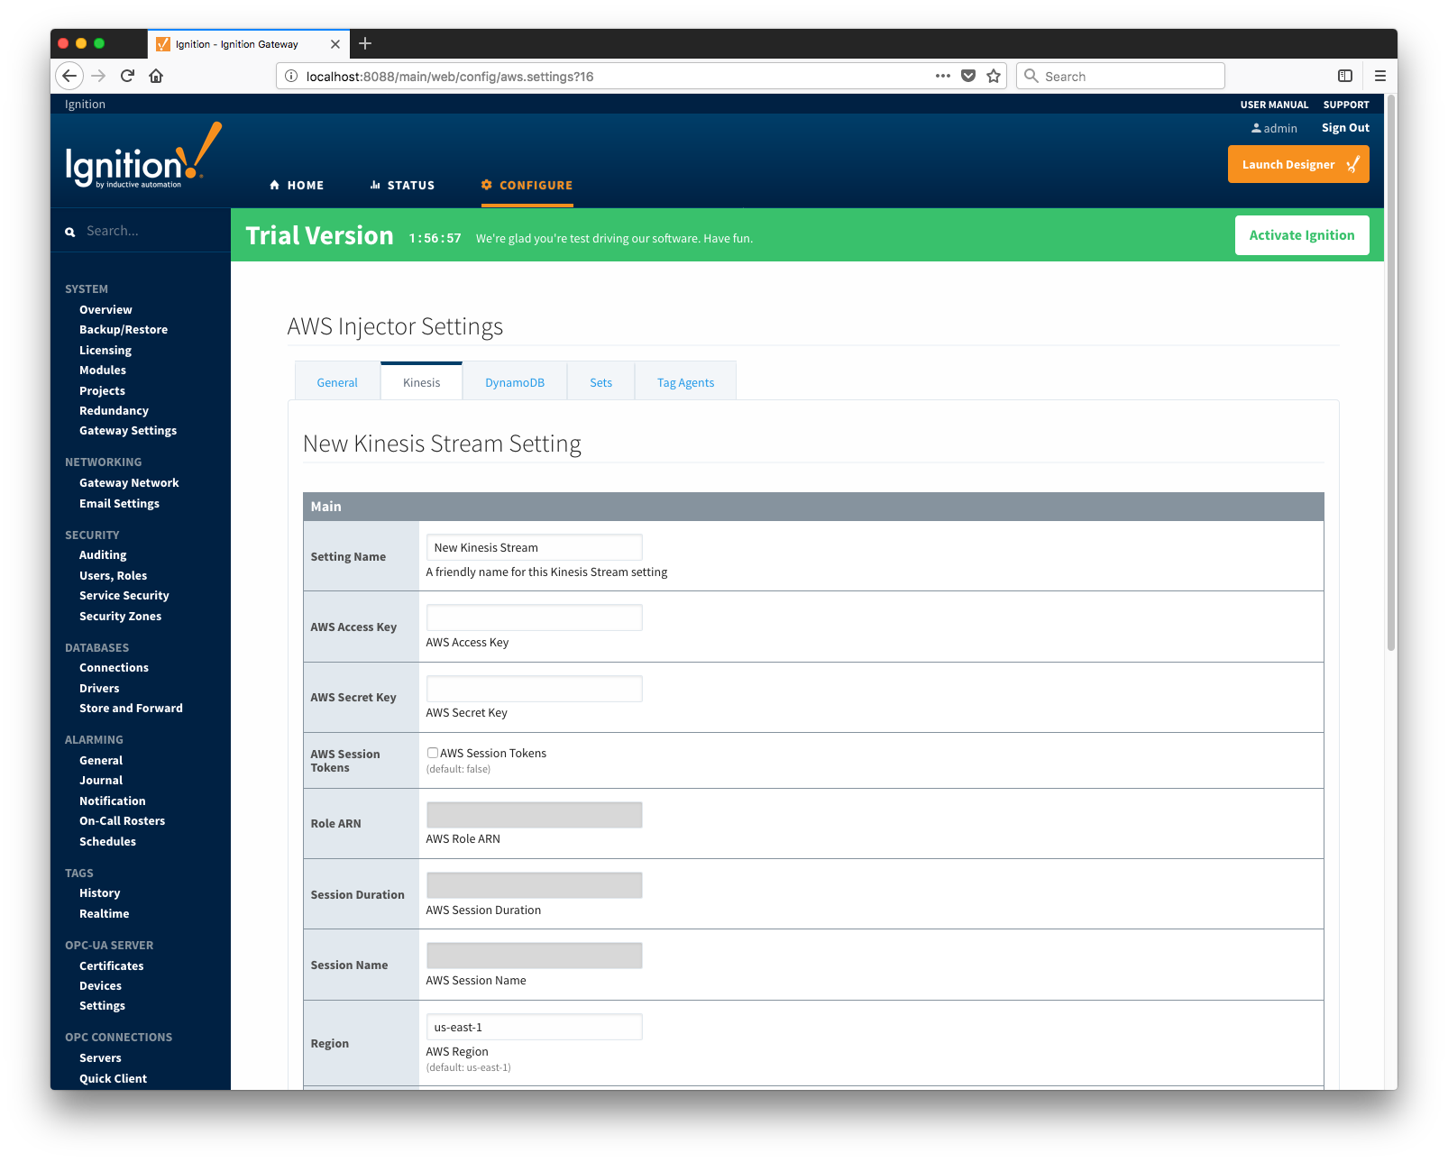Reload the page with the refresh icon

(x=127, y=76)
